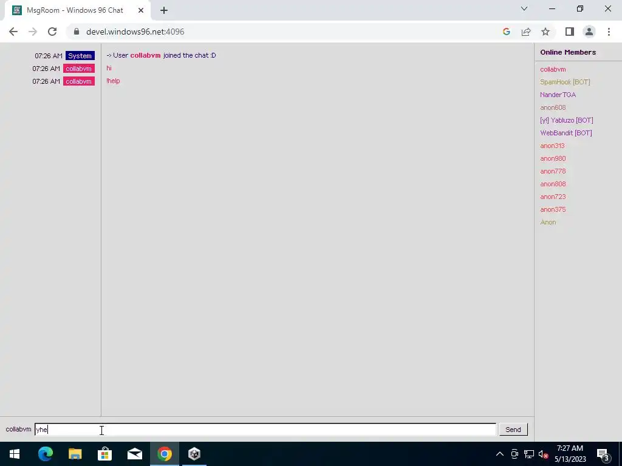Select [y!] Yabluzo [BOT] member
622x466 pixels.
coord(567,120)
